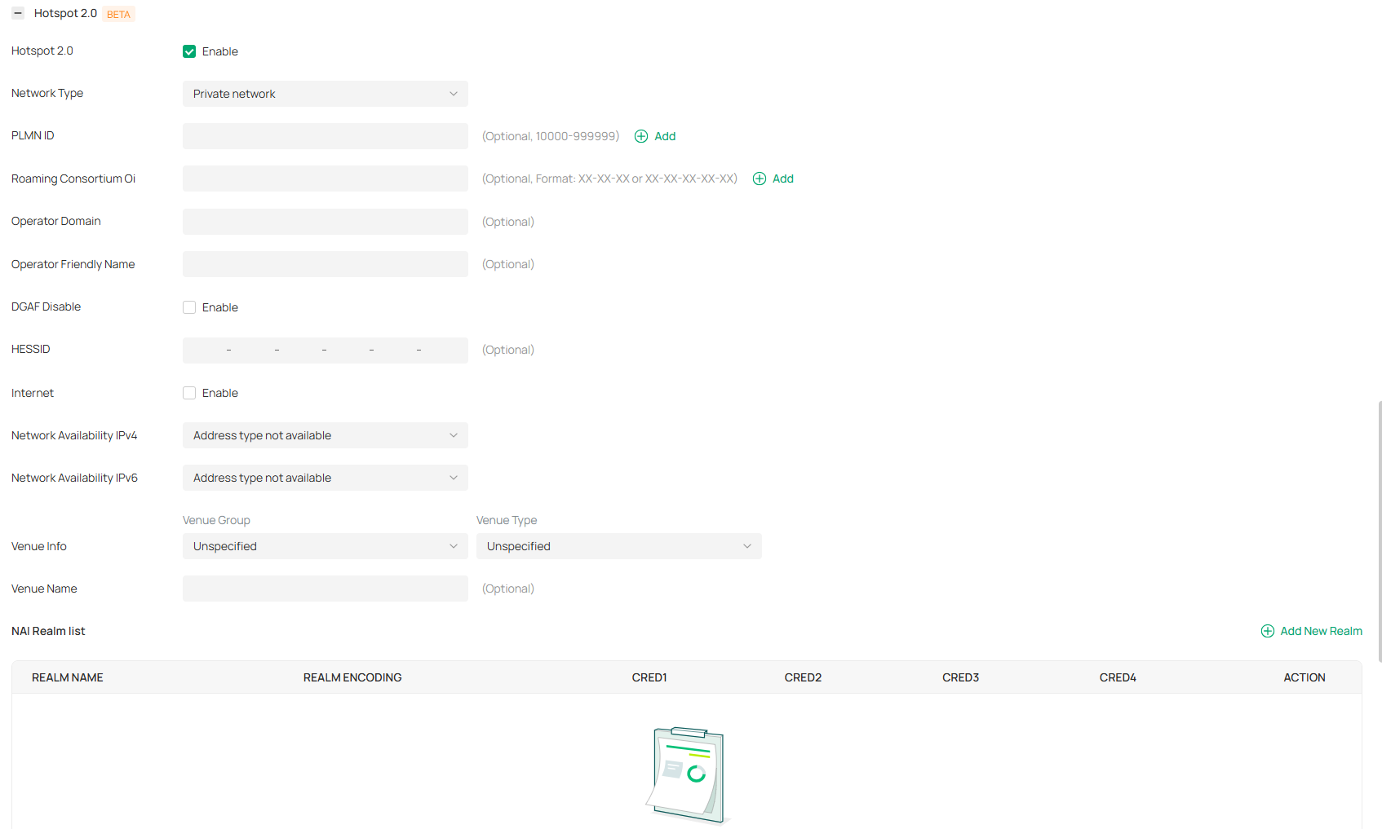This screenshot has height=829, width=1382.
Task: Click Add New Realm link text
Action: click(1321, 631)
